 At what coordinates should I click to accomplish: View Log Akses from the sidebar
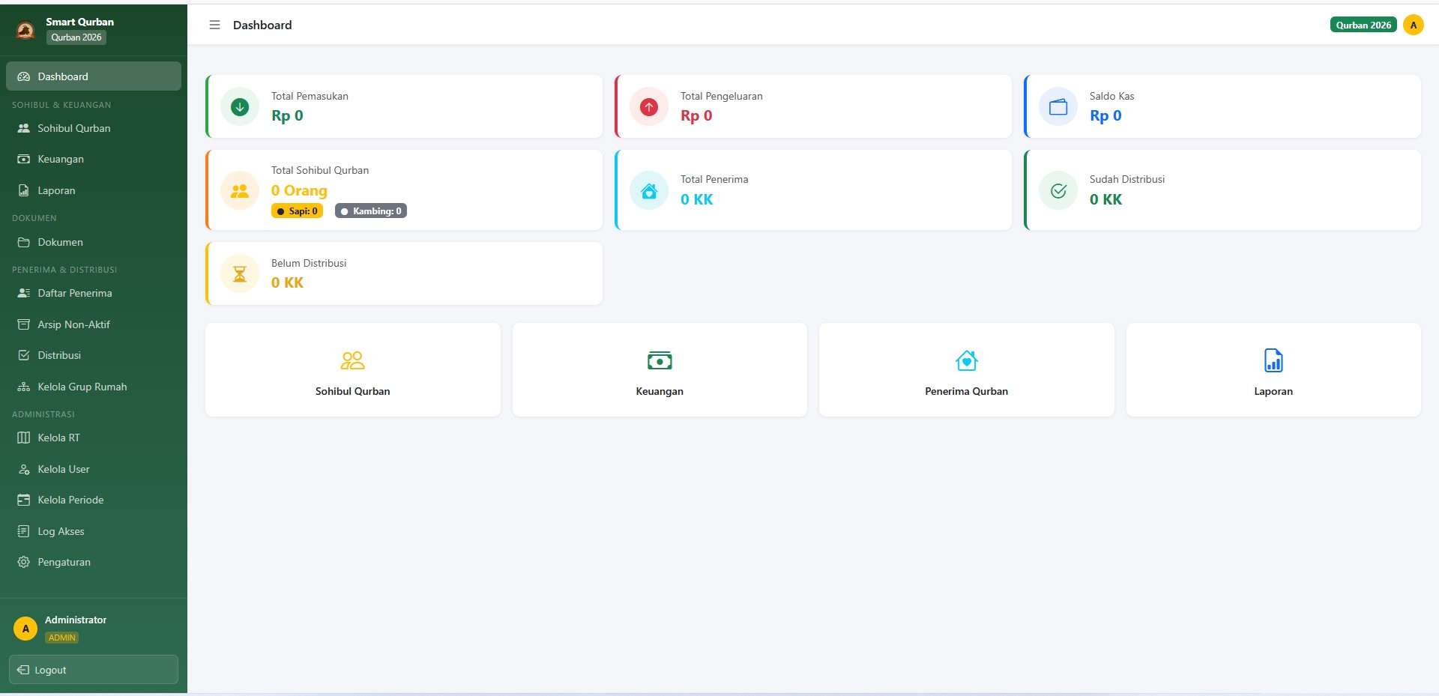94,531
